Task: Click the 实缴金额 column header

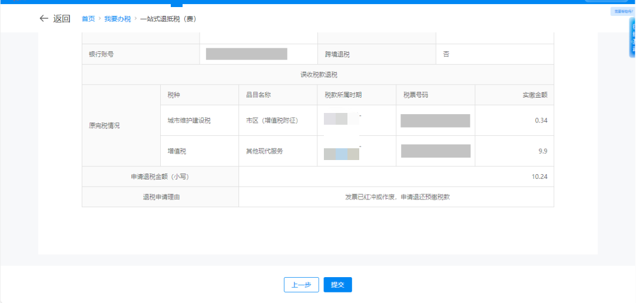Action: point(514,95)
